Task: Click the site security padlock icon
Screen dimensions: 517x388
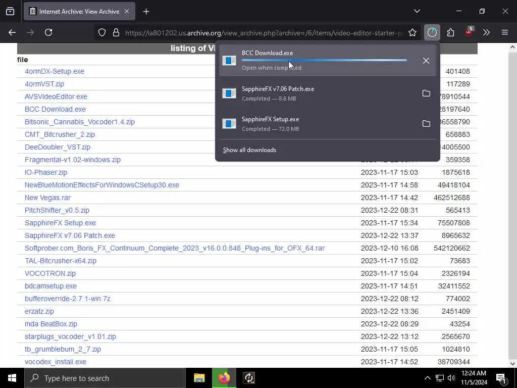Action: (116, 32)
